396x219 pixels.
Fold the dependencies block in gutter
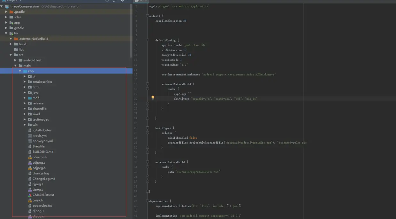(x=148, y=201)
